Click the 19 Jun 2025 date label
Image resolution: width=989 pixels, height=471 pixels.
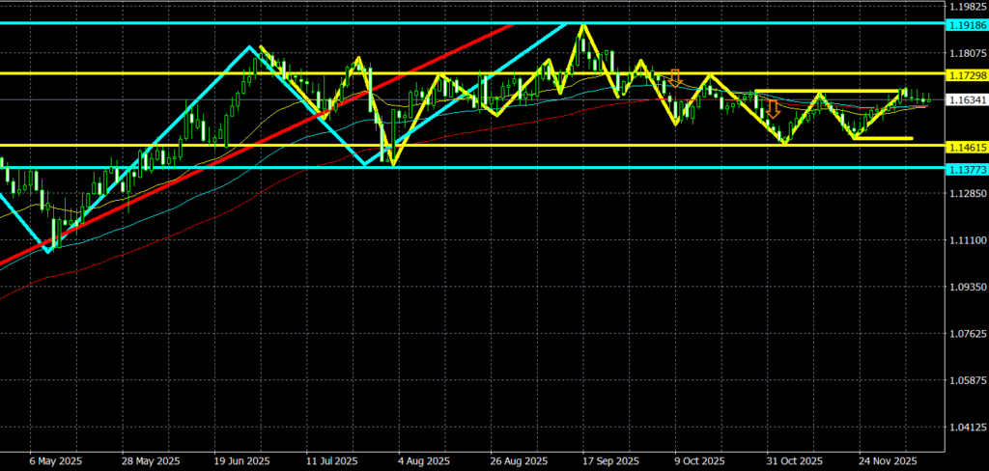242,460
